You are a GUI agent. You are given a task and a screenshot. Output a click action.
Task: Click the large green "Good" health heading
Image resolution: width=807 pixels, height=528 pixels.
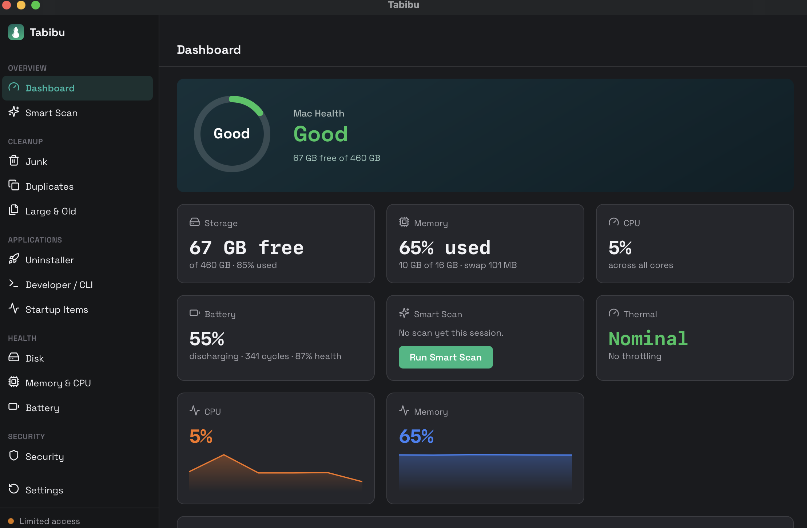[x=321, y=134]
